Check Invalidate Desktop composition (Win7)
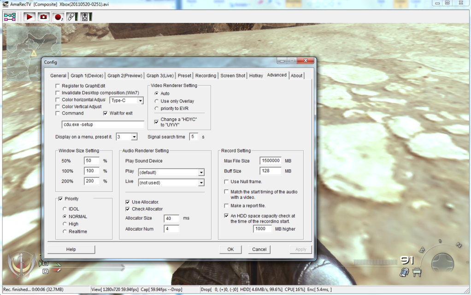Image resolution: width=471 pixels, height=295 pixels. (58, 93)
